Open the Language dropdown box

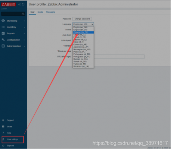(83, 24)
